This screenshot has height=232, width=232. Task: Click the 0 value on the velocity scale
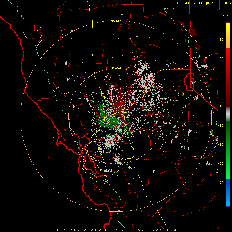[222, 116]
